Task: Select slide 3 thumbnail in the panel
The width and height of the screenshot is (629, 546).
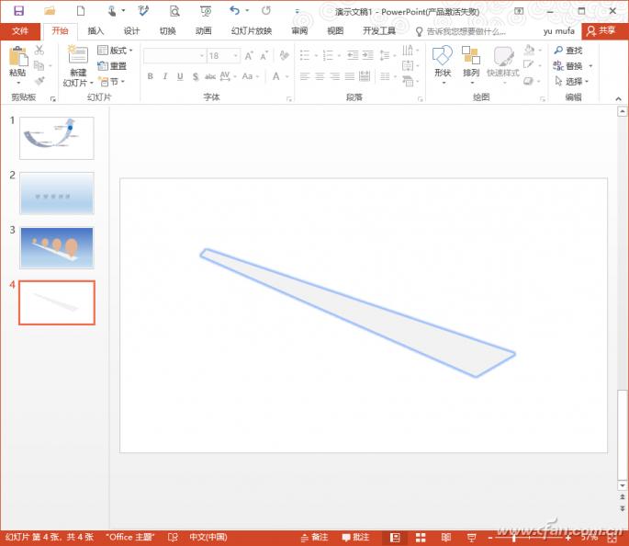Action: (57, 247)
